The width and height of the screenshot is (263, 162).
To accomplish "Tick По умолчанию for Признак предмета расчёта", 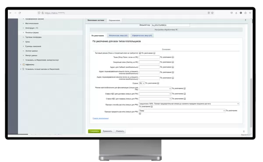I will click(140, 114).
